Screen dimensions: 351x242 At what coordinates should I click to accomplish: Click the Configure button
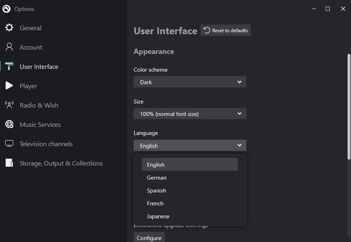[149, 238]
